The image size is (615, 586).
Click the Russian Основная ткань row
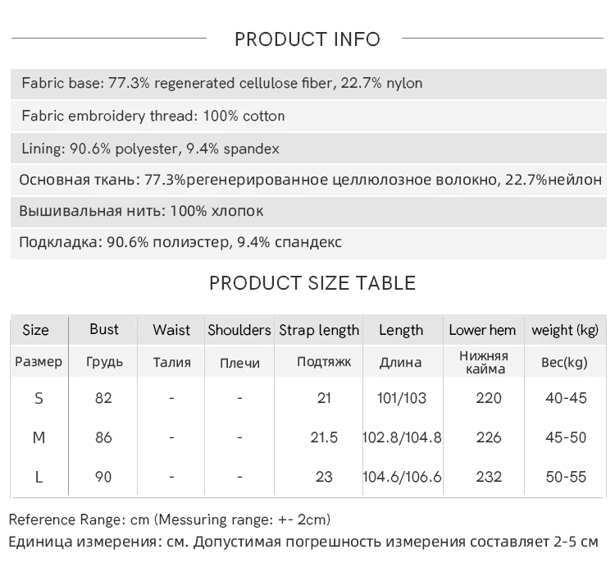tap(311, 180)
